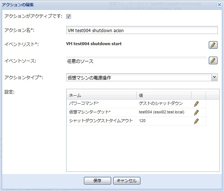Click the timeout value 120 cell
224x191 pixels.
pos(142,121)
